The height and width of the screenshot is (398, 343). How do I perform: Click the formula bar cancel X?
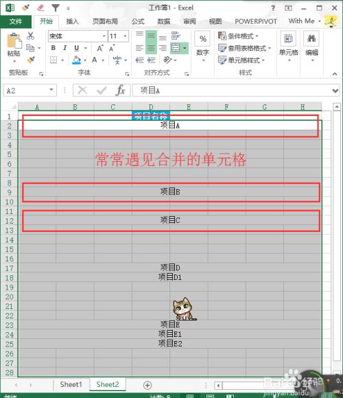click(82, 90)
